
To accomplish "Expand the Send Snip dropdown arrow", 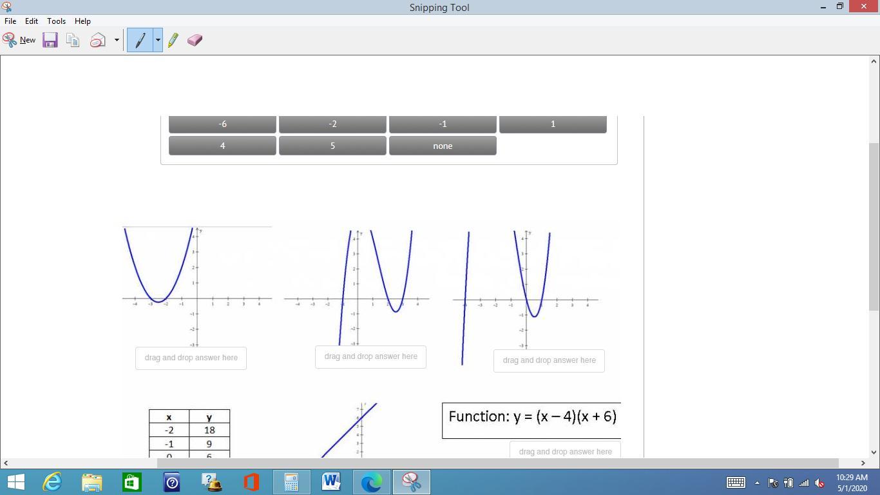I will click(117, 40).
